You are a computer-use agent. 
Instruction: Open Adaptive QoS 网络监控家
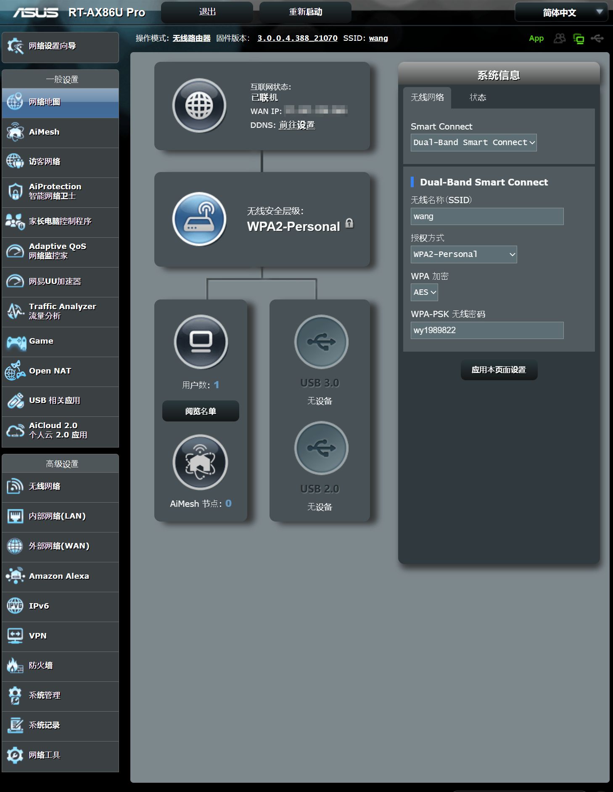pyautogui.click(x=60, y=252)
